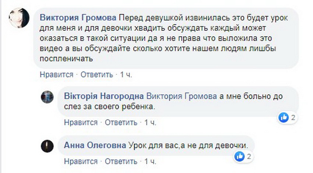View like reactions on Анна Олеговна's reply
This screenshot has height=173, width=313.
(x=240, y=157)
